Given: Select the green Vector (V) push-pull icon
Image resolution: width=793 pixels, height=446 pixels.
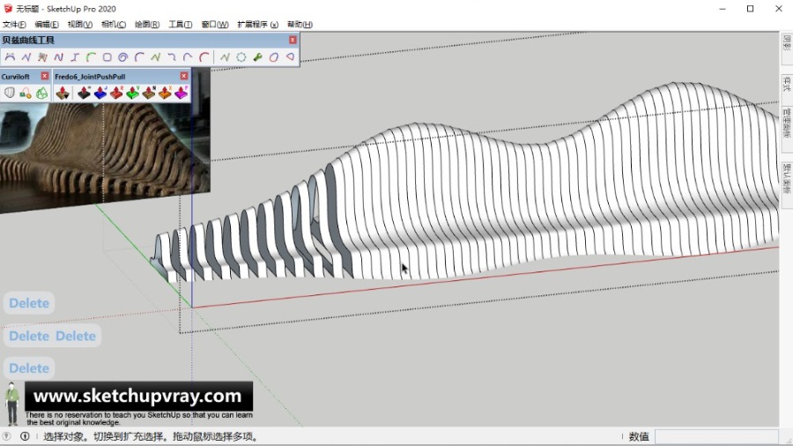Looking at the screenshot, I should click(x=132, y=93).
